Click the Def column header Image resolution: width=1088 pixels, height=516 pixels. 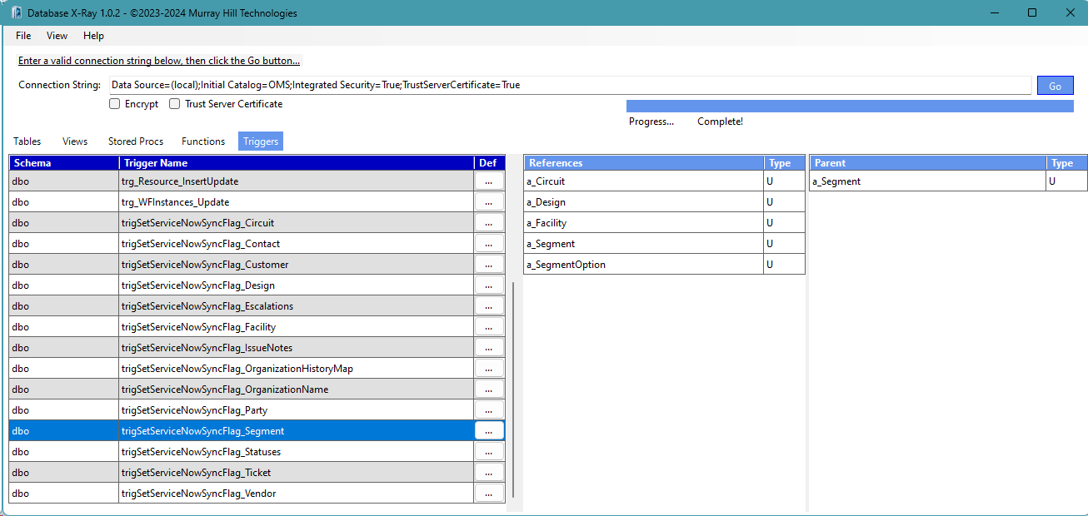489,163
